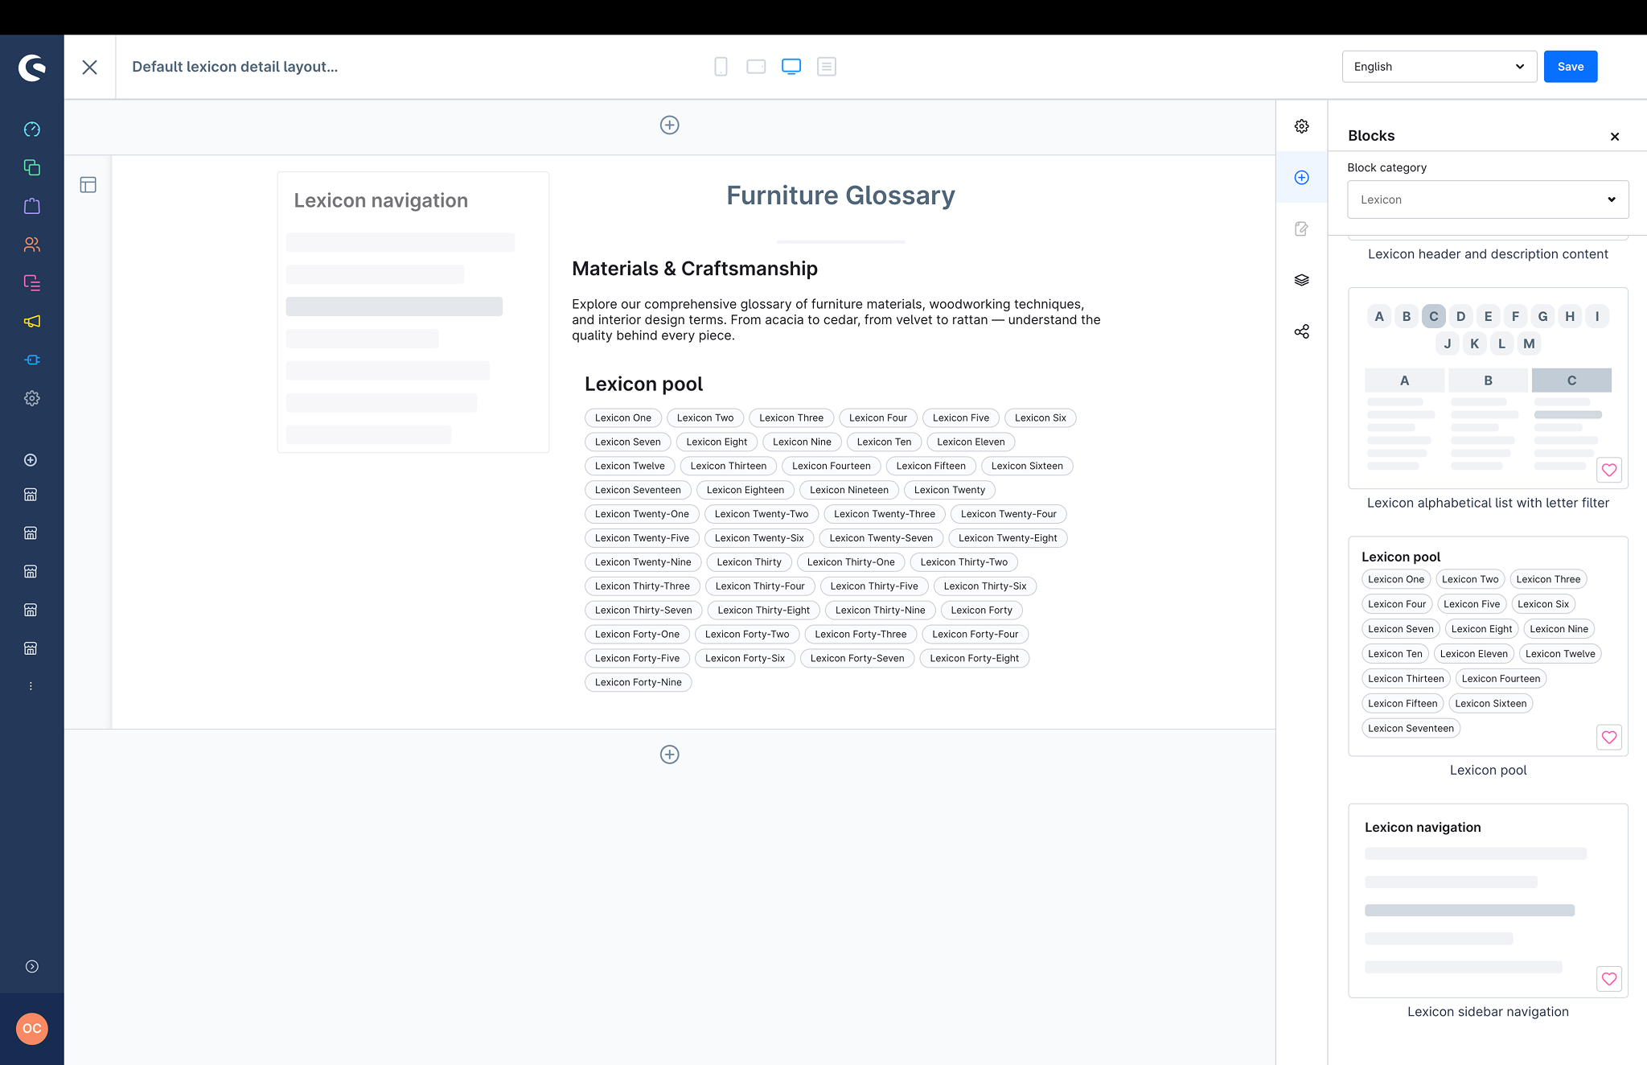Image resolution: width=1647 pixels, height=1065 pixels.
Task: Click the Lexicon Forty-Eight tag
Action: (974, 658)
